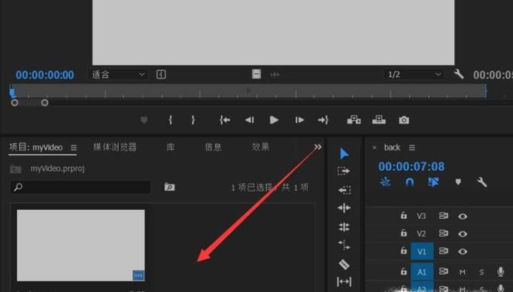This screenshot has height=292, width=513.
Task: Solo track A1 with S button
Action: click(481, 272)
